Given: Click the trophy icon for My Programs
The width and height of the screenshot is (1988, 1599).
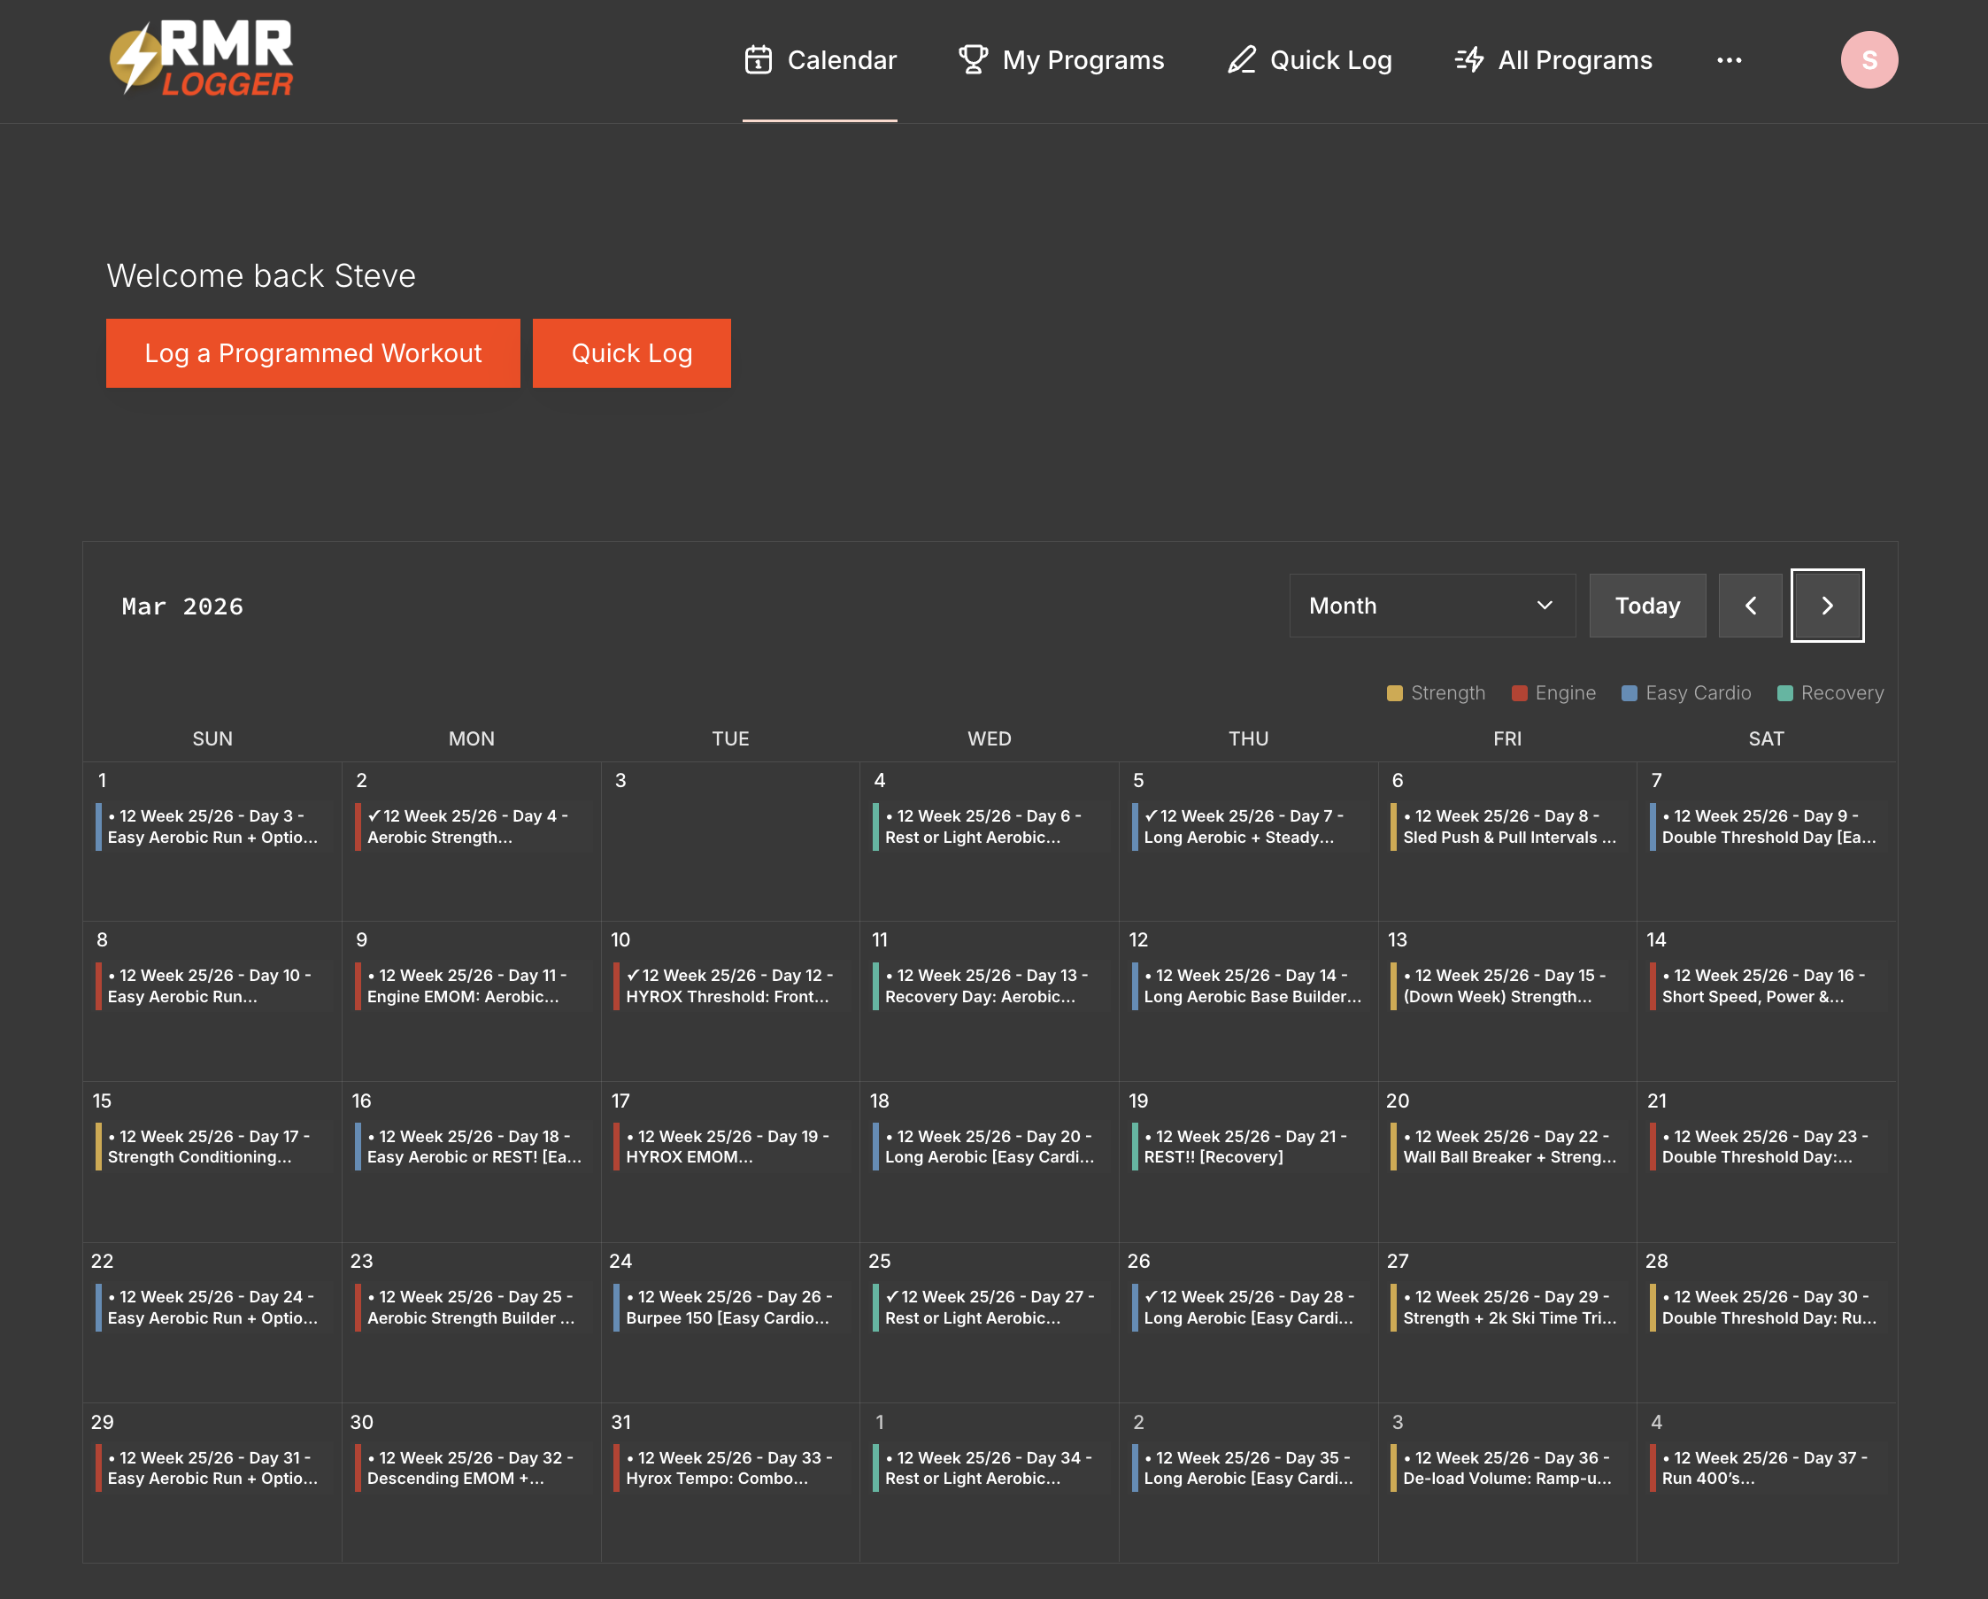Looking at the screenshot, I should 973,60.
